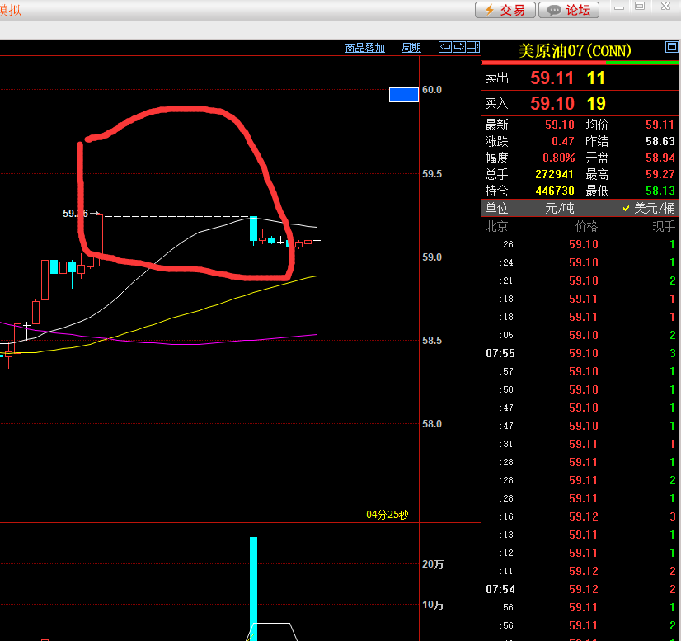Image resolution: width=681 pixels, height=641 pixels.
Task: Click the quote panel maximize square icon
Action: [x=671, y=47]
